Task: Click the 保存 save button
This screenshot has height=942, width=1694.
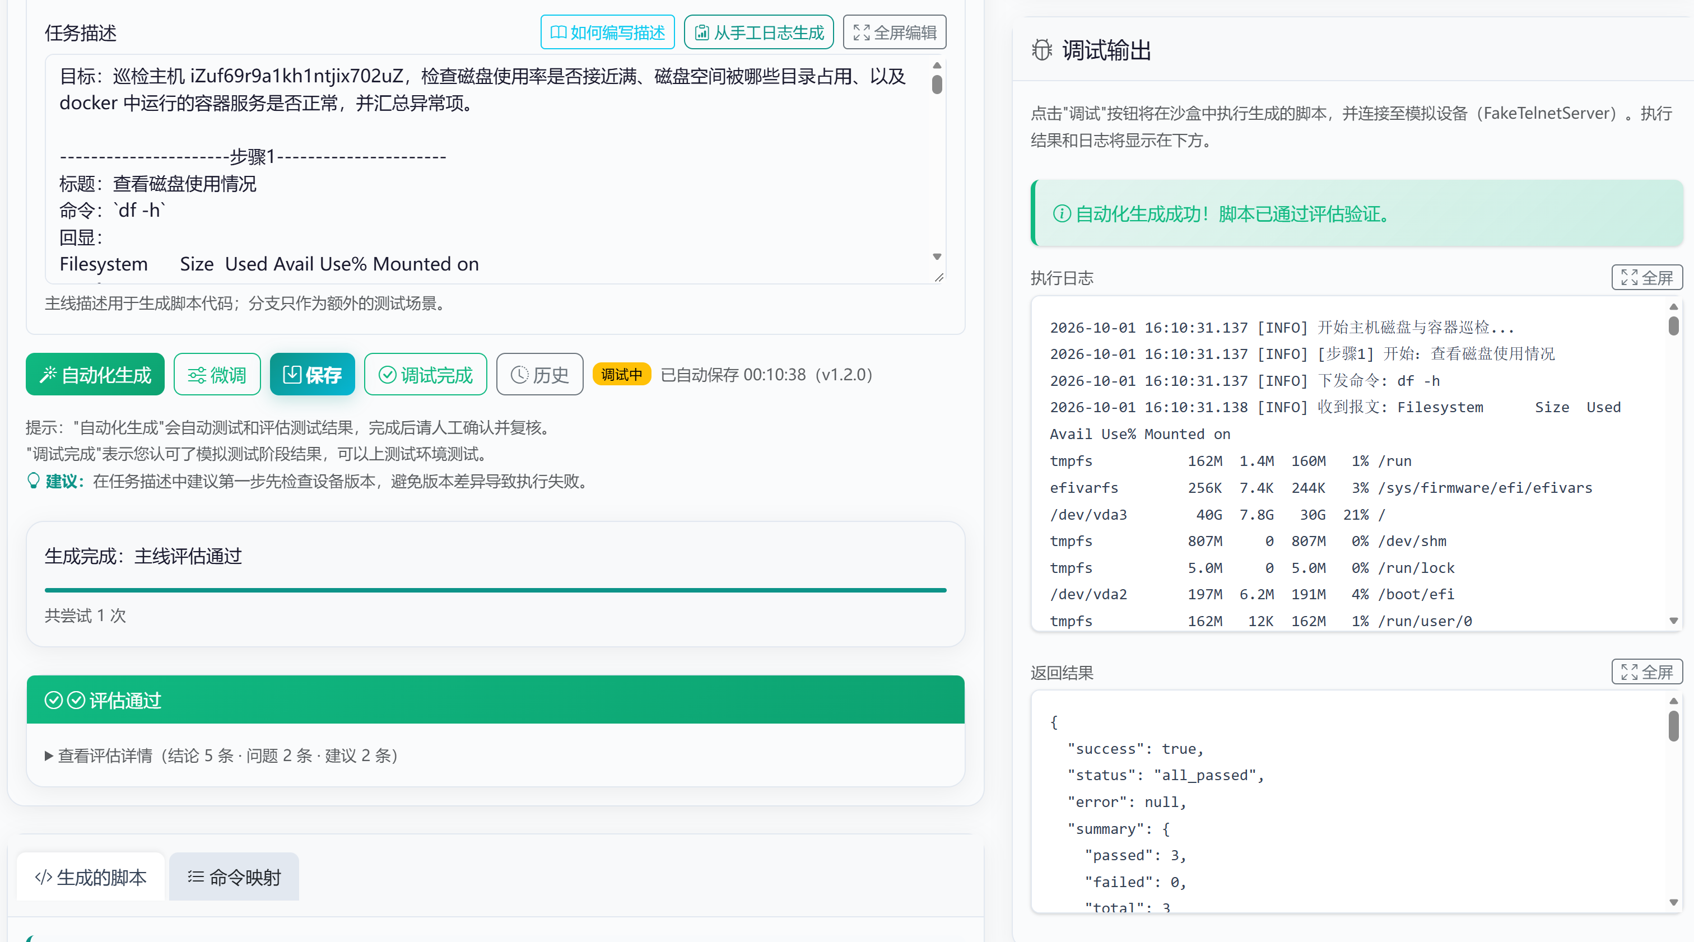Action: [313, 375]
